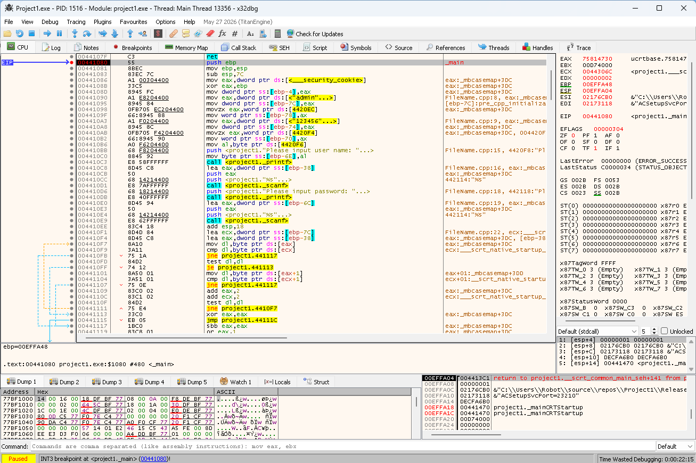Open the Comments list icon

click(x=186, y=34)
